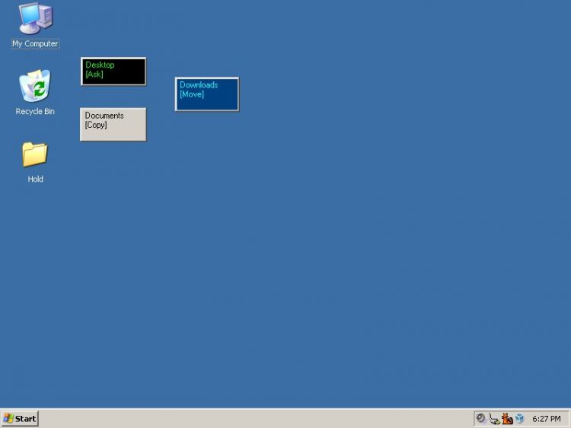Click the VirtualBox cube tray icon
Viewport: 571px width, 428px height.
point(520,419)
